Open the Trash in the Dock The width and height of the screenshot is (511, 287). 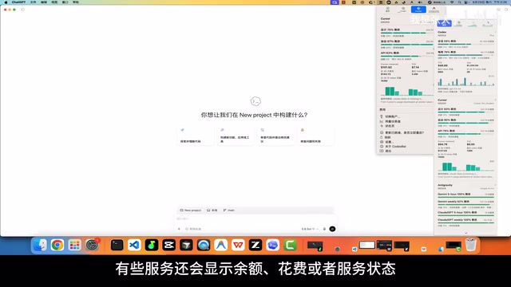coord(470,245)
